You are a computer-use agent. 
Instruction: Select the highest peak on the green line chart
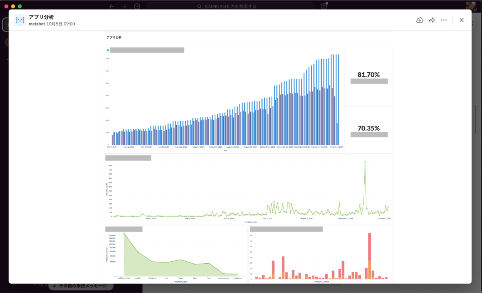point(365,162)
